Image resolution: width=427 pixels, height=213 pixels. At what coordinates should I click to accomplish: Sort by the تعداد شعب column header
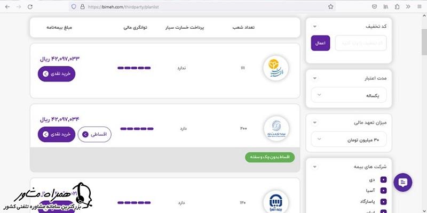(243, 27)
